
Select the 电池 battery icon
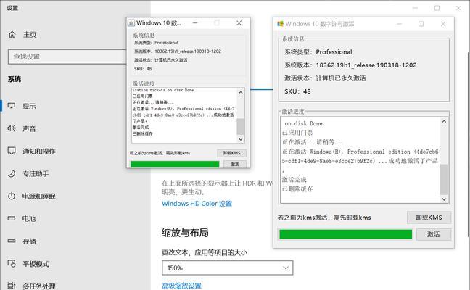click(x=12, y=218)
